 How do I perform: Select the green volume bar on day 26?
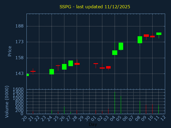click(64, 110)
